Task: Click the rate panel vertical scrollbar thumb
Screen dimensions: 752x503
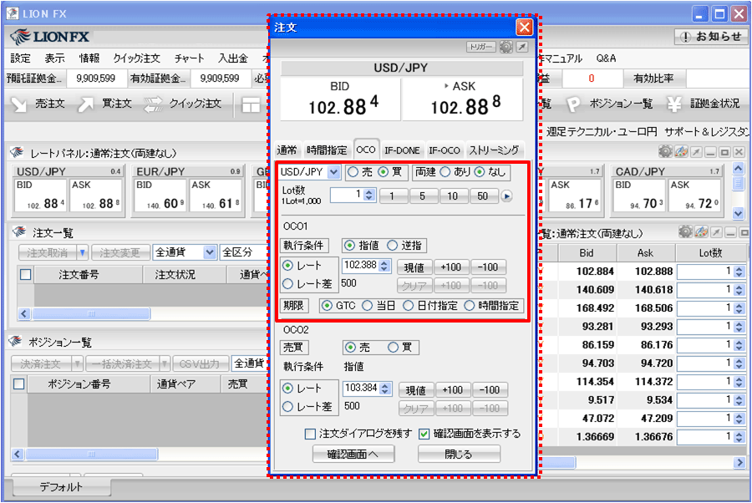Action: [738, 184]
